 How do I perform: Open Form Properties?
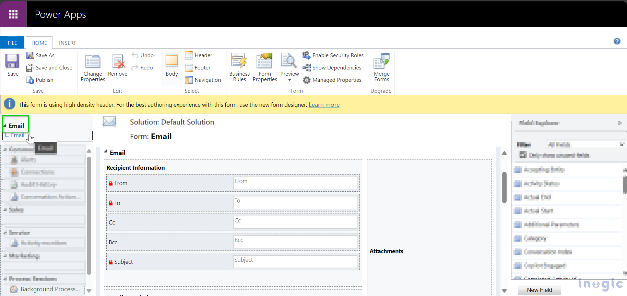point(265,67)
